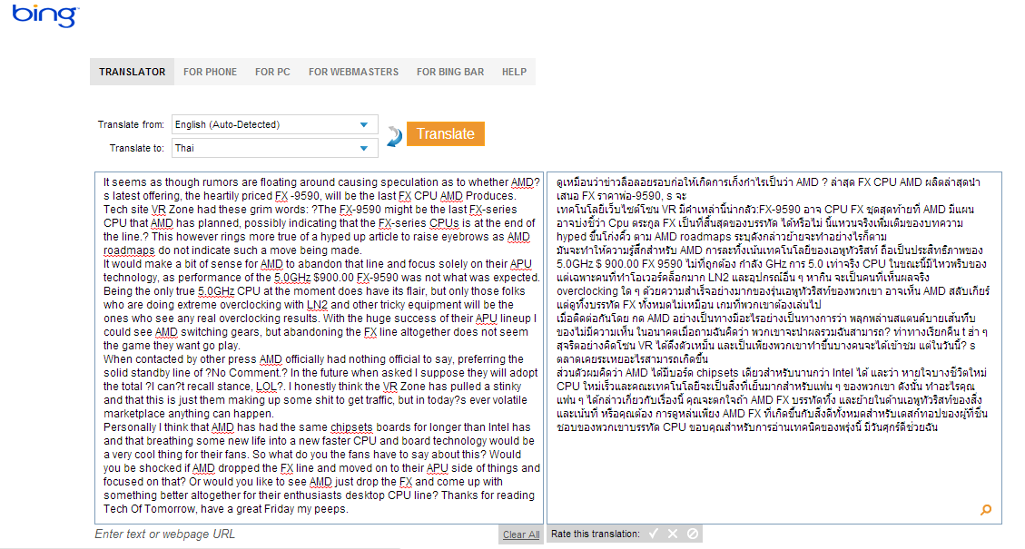
Task: Rate translation as good with checkmark
Action: tap(653, 534)
